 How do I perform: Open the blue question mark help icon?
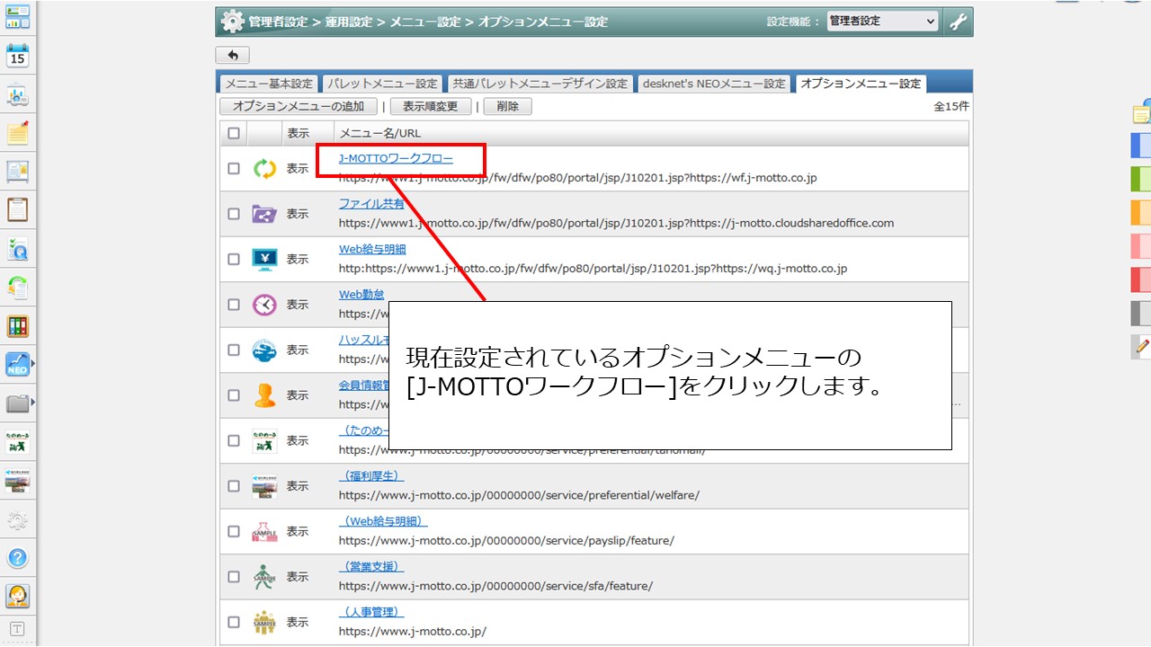coord(18,557)
